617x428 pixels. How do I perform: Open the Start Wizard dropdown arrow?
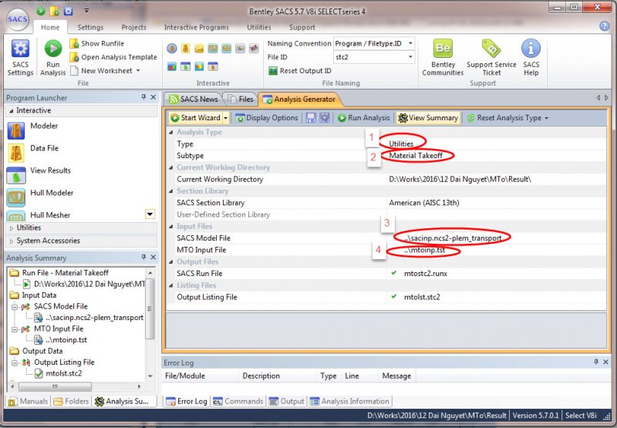[x=225, y=118]
